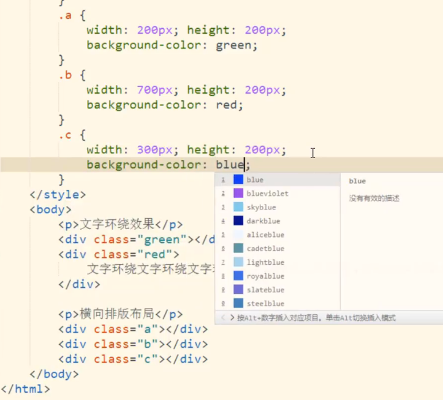The height and width of the screenshot is (400, 443).
Task: Select the blueviolet autocomplete suggestion
Action: [x=278, y=194]
